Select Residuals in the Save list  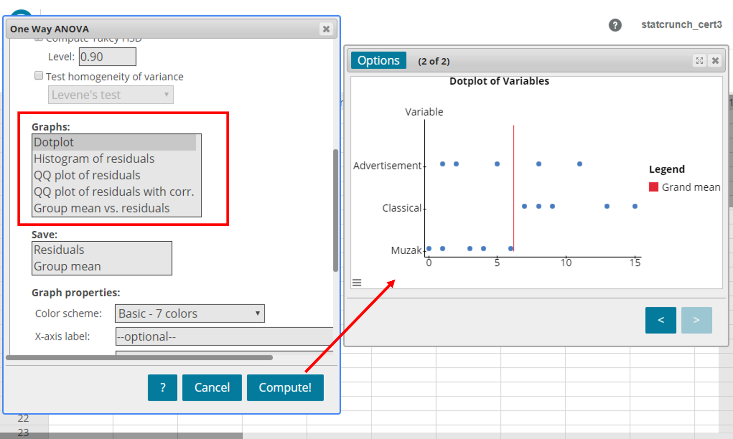pyautogui.click(x=59, y=250)
